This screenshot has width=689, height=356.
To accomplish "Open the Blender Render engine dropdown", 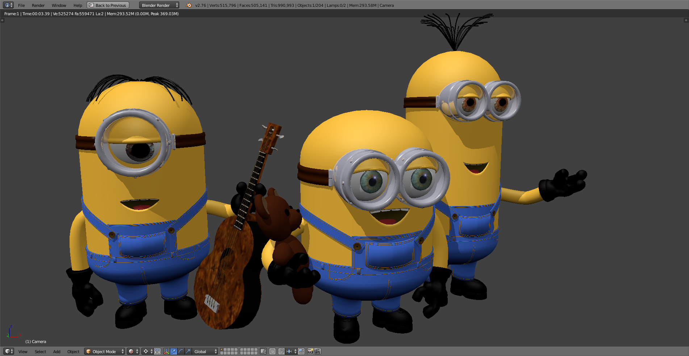I will [159, 5].
